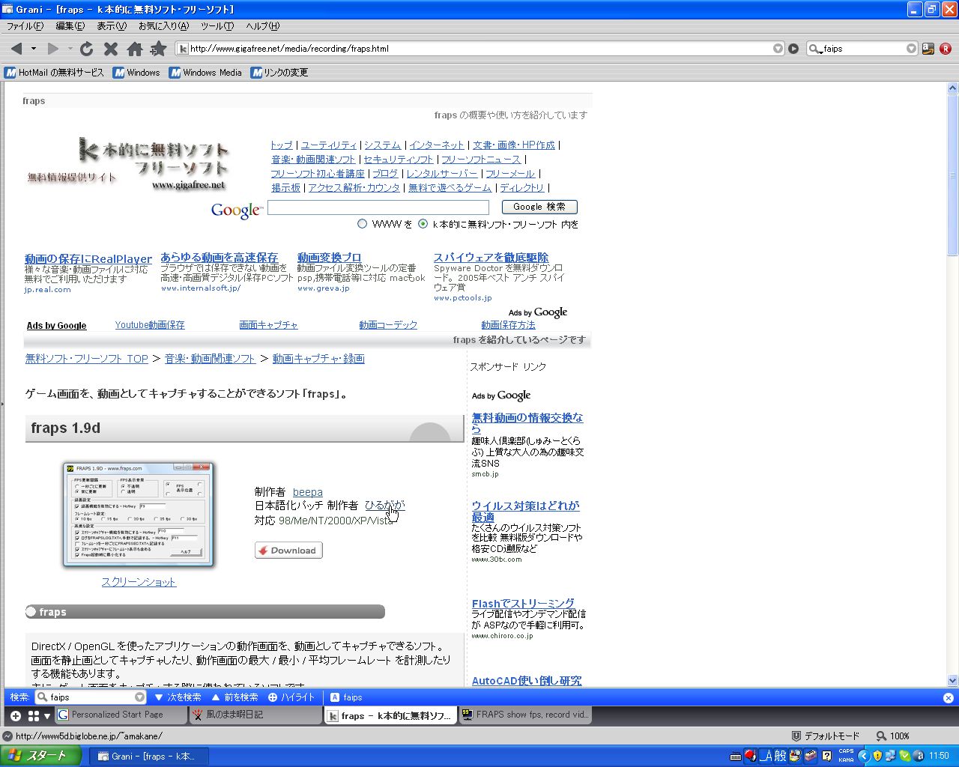Viewport: 959px width, 767px height.
Task: Click the mail icon beside search box
Action: (928, 49)
